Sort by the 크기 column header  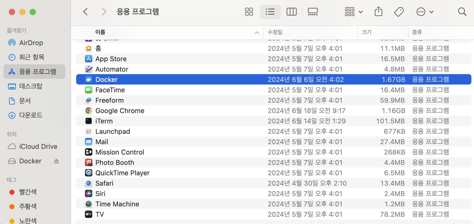click(367, 32)
